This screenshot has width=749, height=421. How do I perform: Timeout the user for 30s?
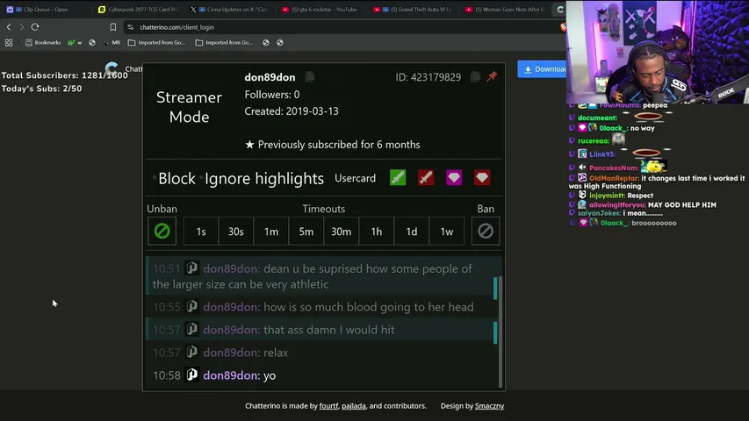point(235,231)
